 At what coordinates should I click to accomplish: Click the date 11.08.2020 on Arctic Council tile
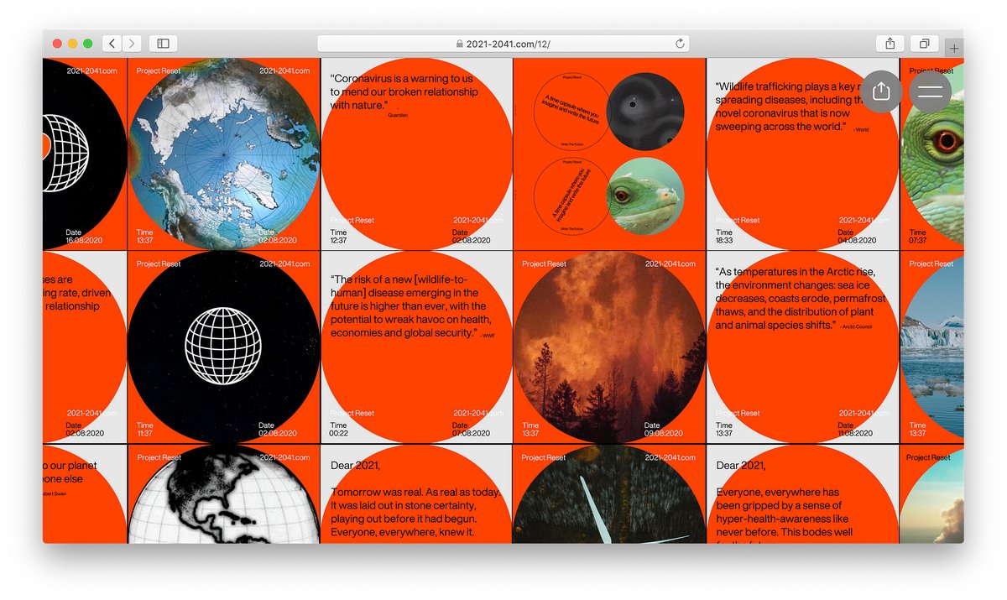857,434
